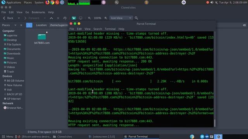Open the camera screenshot panel icon
This screenshot has height=139, width=248.
[184, 2]
